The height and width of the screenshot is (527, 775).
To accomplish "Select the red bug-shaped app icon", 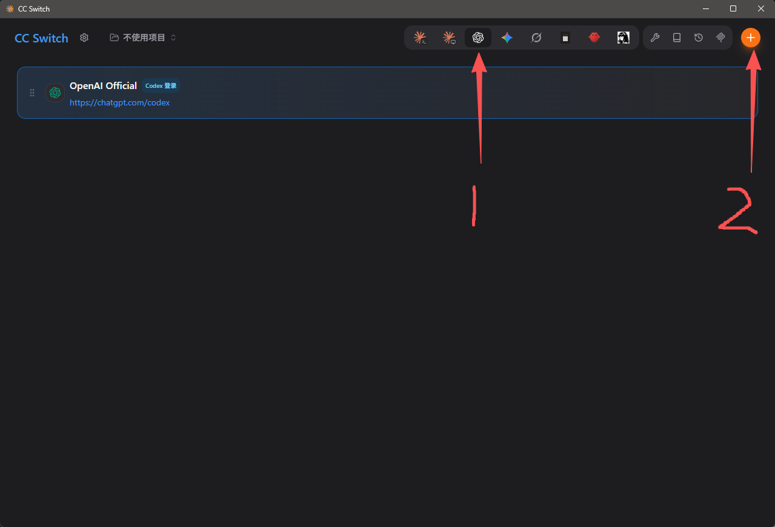I will click(x=594, y=38).
